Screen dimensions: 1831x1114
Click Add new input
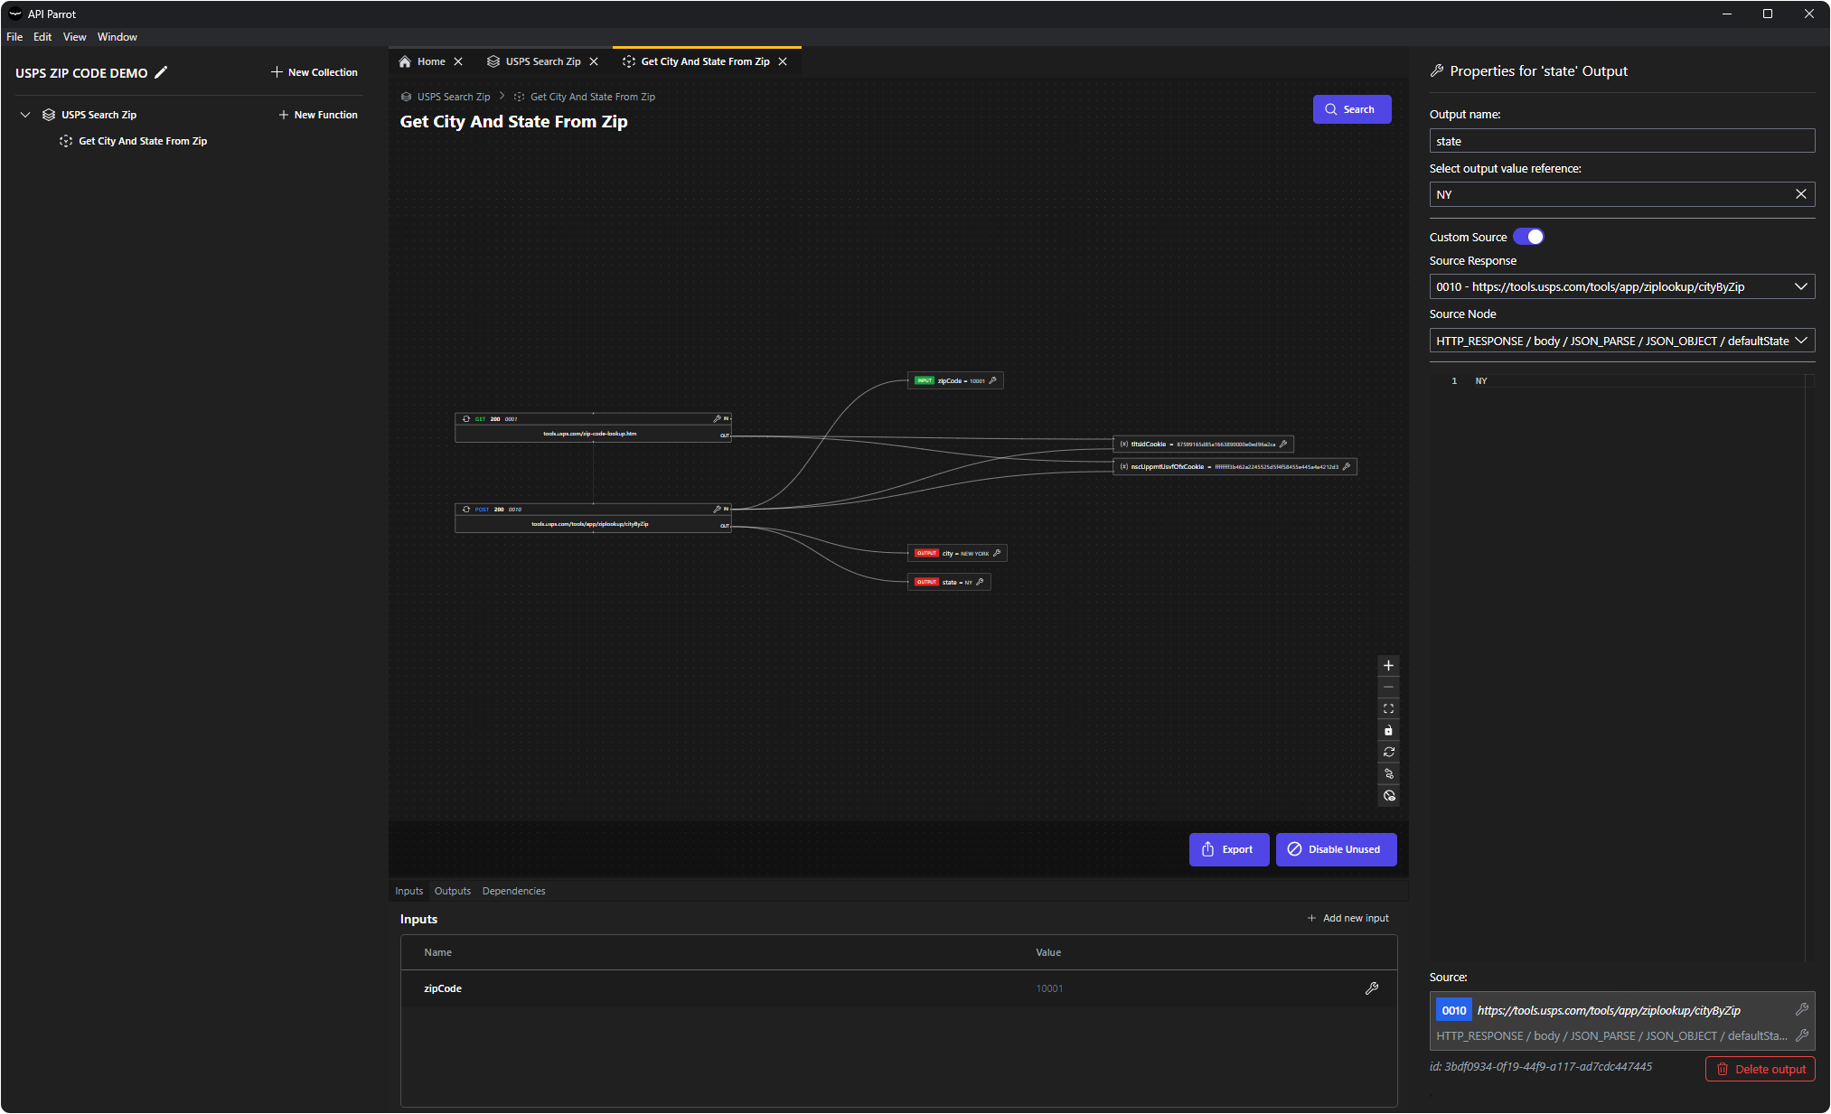coord(1347,918)
